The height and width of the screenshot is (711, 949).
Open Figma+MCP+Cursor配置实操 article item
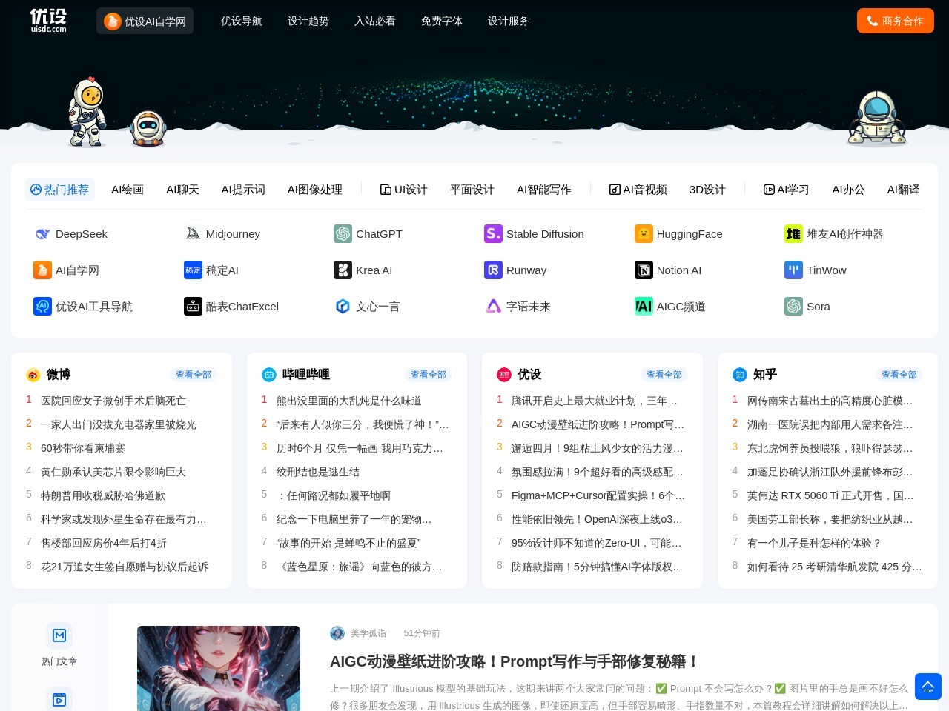click(598, 495)
